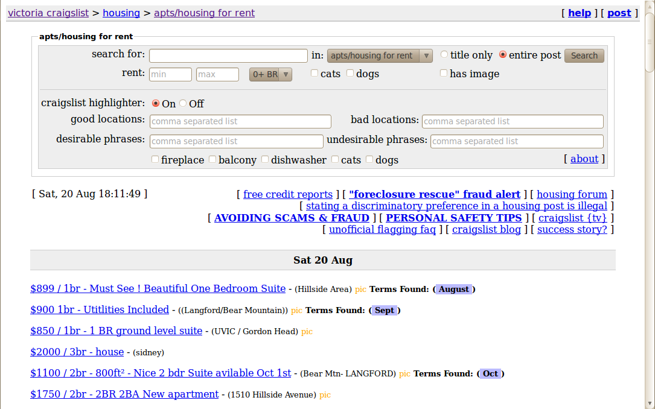The image size is (655, 409).
Task: Open the 'success story?' link
Action: click(x=572, y=230)
